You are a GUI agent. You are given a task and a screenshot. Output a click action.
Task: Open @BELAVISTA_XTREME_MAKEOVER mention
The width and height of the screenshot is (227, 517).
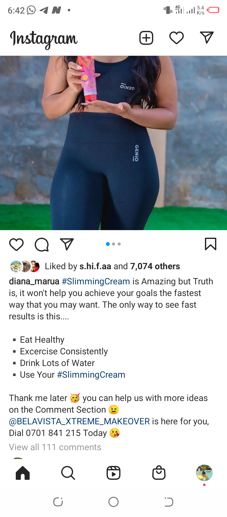tap(79, 421)
